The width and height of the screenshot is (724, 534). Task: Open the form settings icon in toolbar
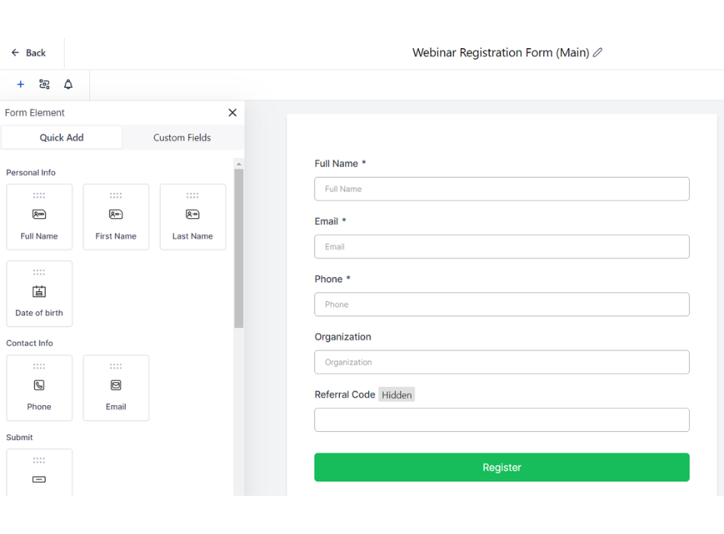44,85
